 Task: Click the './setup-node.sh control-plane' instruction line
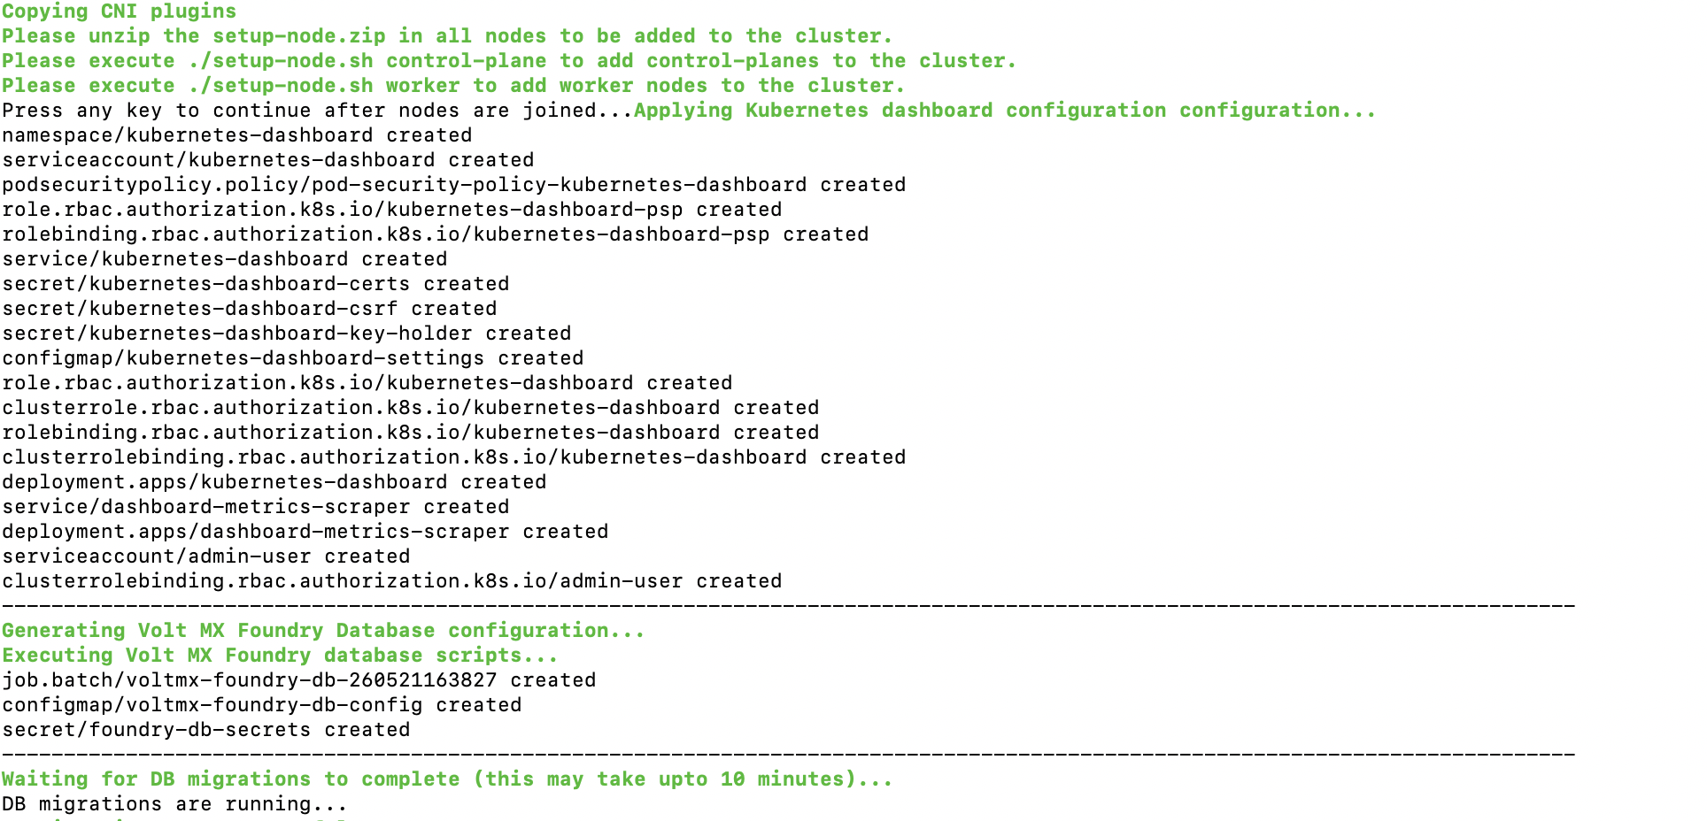(508, 61)
